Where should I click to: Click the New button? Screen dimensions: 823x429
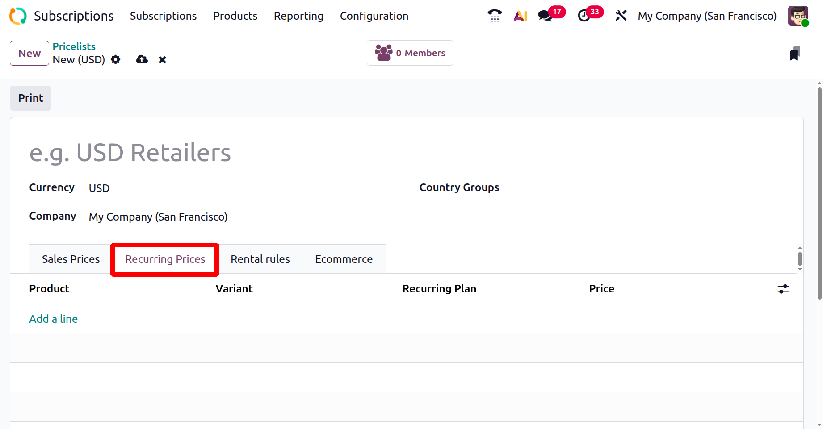click(29, 54)
